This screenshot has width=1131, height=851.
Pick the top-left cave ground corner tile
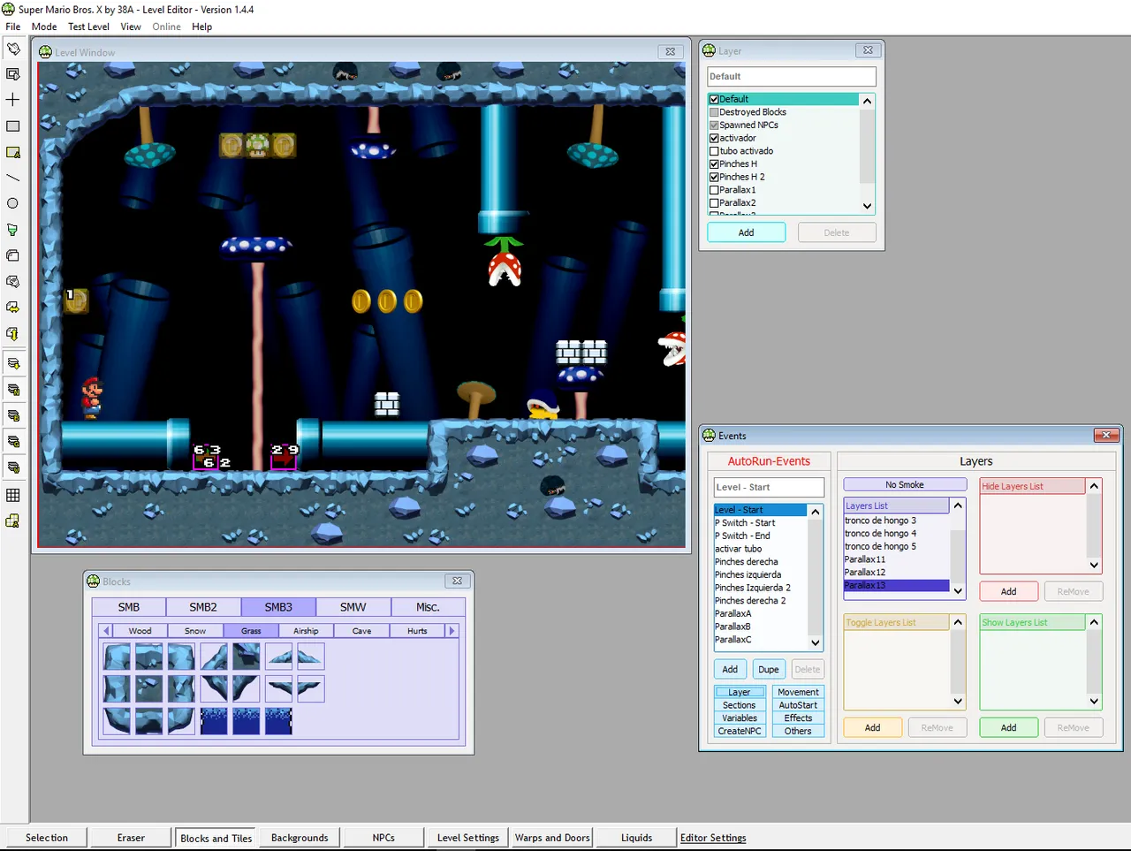pyautogui.click(x=117, y=657)
